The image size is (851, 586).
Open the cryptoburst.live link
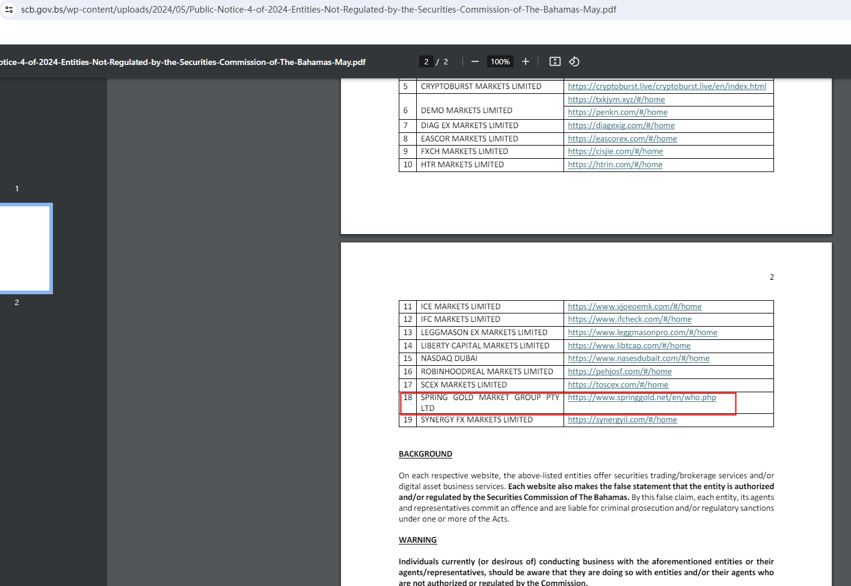point(667,87)
